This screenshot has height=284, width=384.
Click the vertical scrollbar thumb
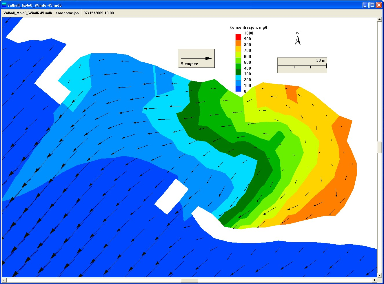coord(380,147)
